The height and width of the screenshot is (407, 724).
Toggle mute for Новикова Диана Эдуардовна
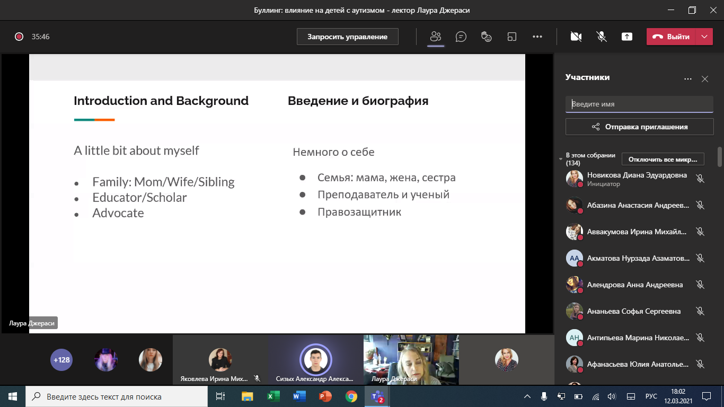coord(700,179)
